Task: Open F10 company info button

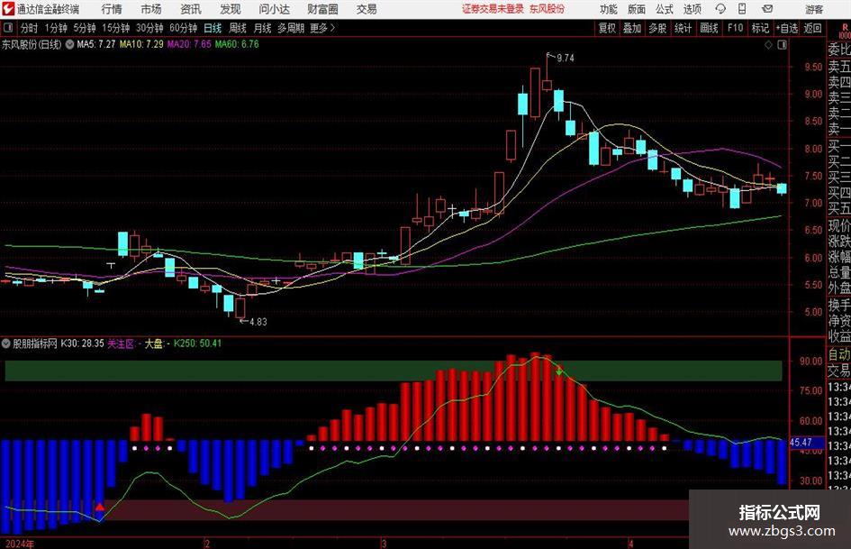Action: (x=735, y=28)
